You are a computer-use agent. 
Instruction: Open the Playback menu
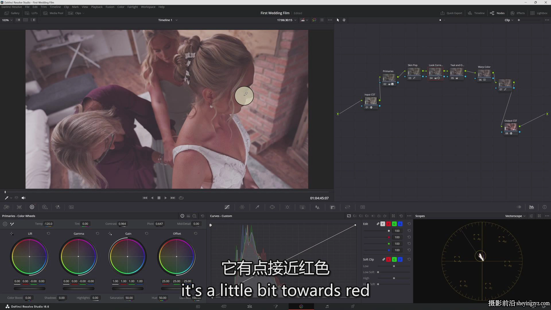pyautogui.click(x=97, y=7)
